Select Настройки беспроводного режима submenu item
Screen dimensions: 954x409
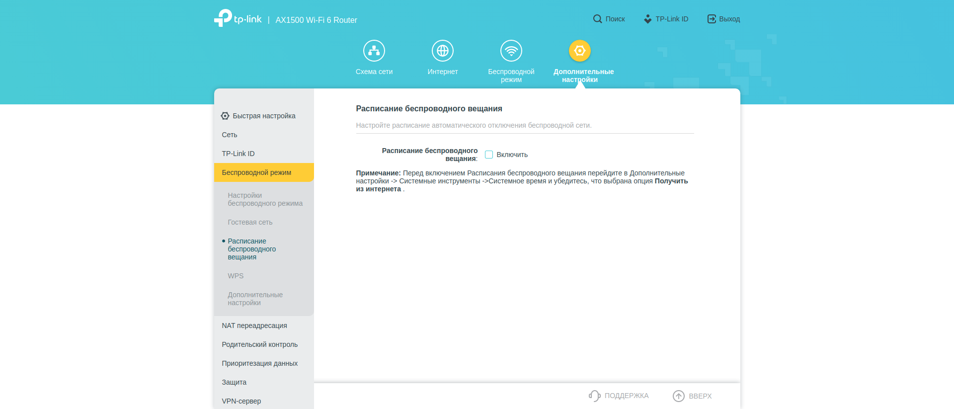(x=265, y=199)
